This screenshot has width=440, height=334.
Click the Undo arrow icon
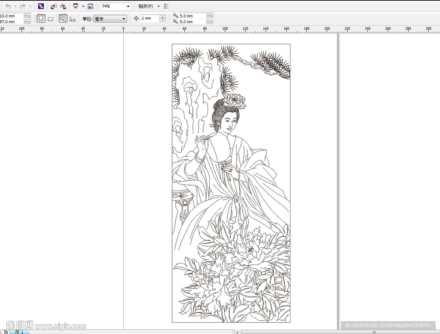coord(8,6)
